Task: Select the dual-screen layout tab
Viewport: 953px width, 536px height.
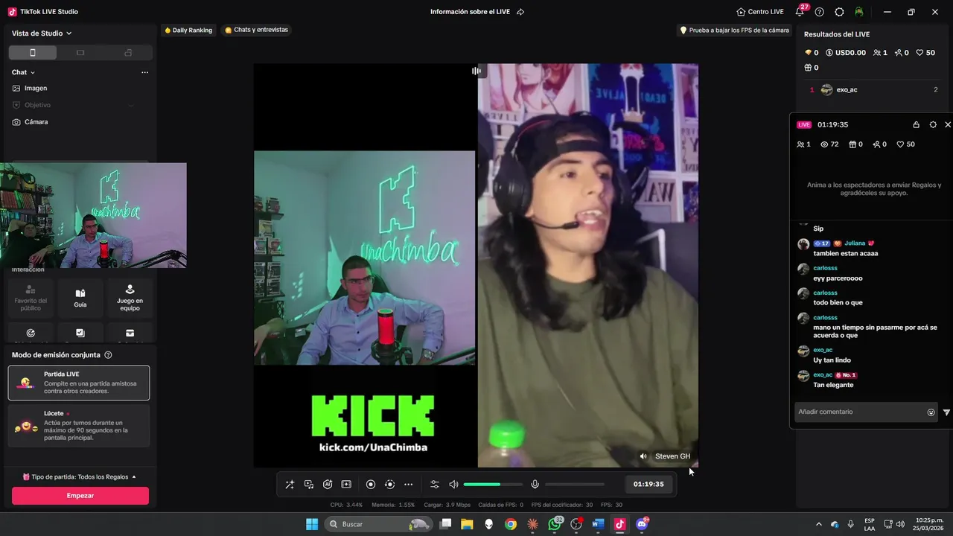Action: point(128,53)
